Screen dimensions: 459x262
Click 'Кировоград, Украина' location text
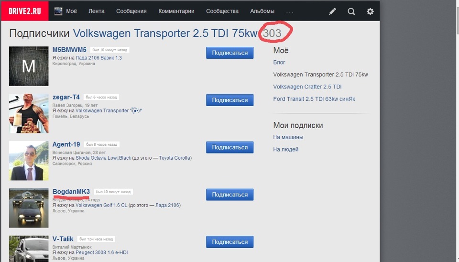pos(74,64)
